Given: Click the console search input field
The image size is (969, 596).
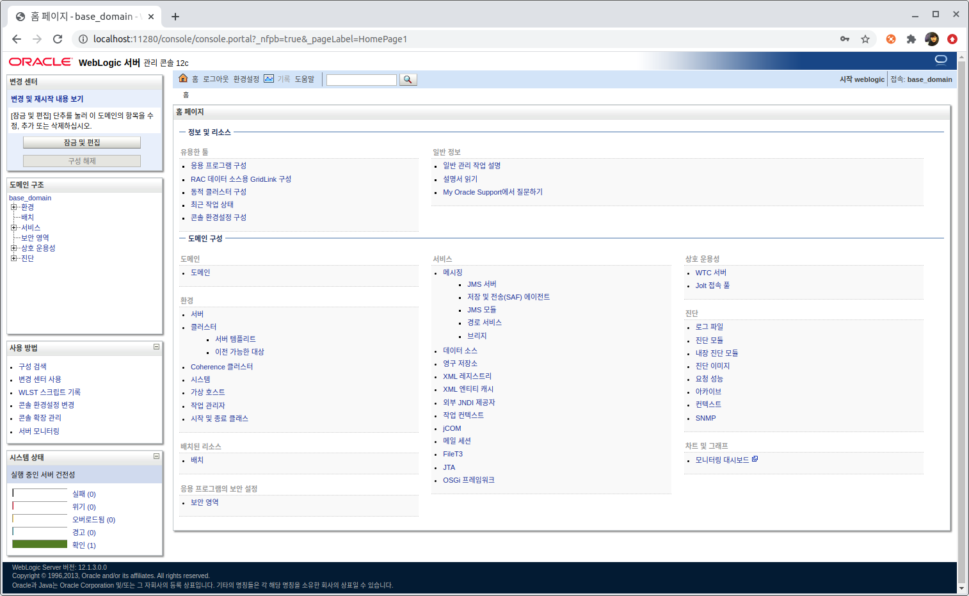Looking at the screenshot, I should 362,80.
